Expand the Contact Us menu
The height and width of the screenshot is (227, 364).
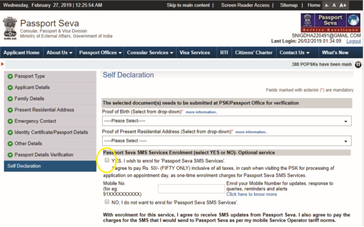(x=294, y=53)
